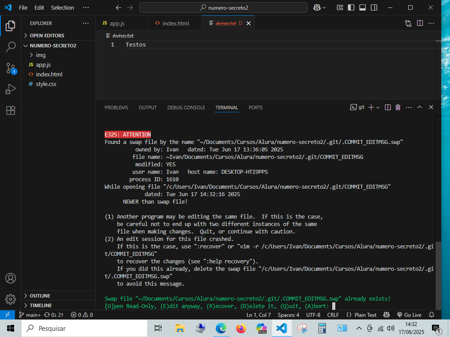Screen dimensions: 450x337
Task: Switch to the app.js editor tab
Action: click(122, 23)
